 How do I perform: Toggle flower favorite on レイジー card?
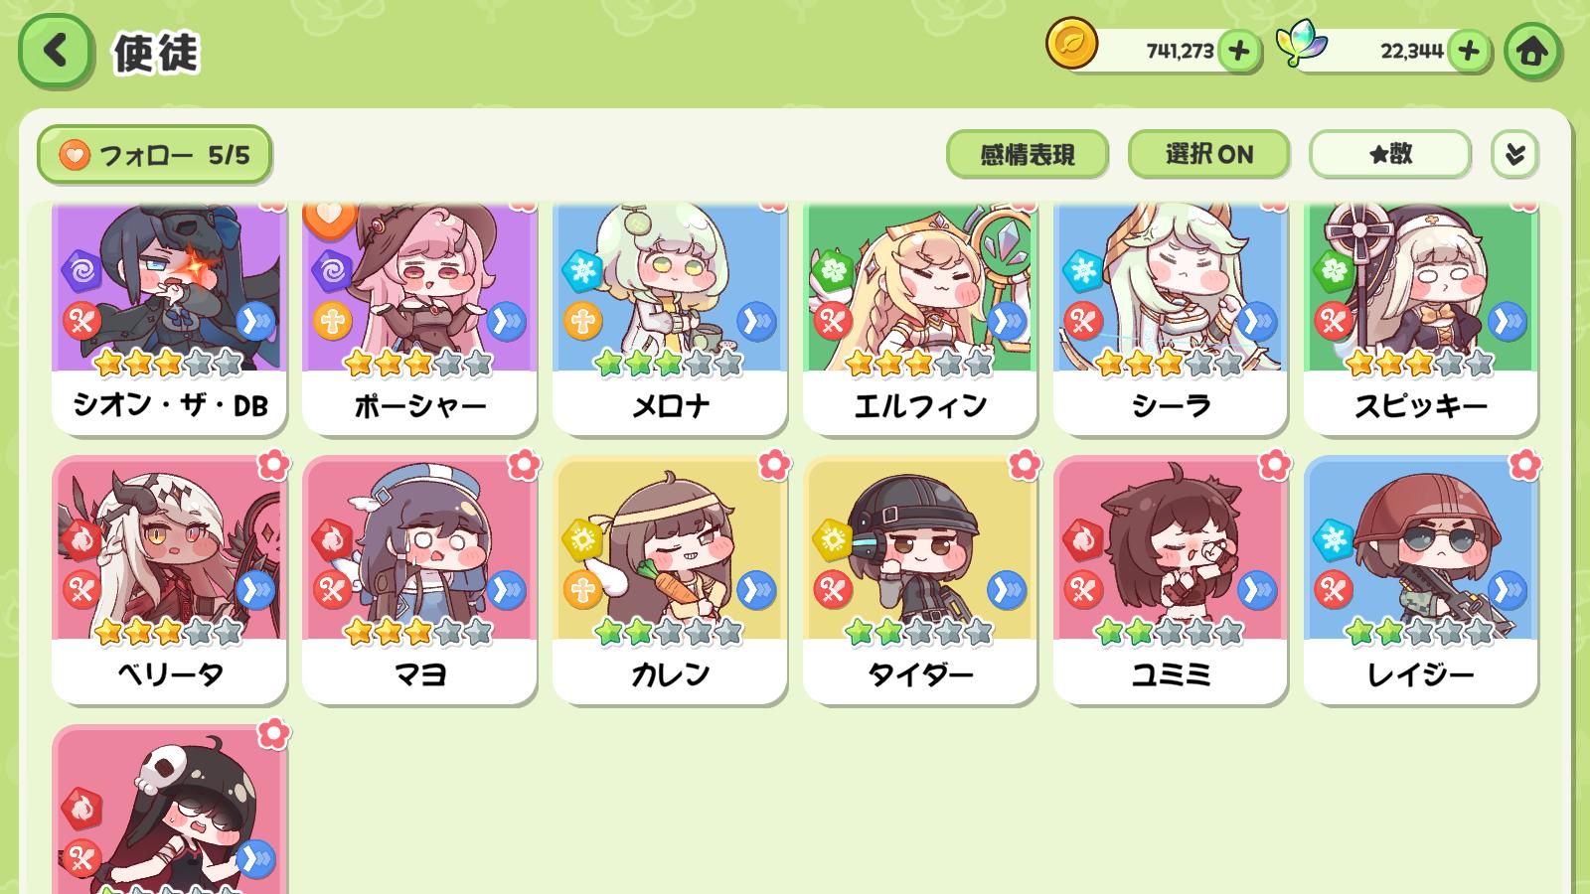click(x=1524, y=464)
